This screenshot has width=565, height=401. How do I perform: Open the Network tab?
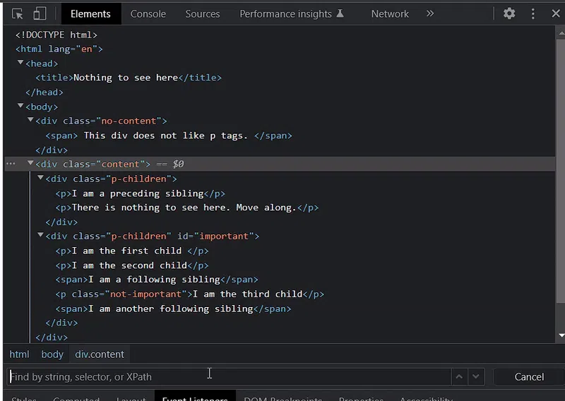(x=390, y=14)
